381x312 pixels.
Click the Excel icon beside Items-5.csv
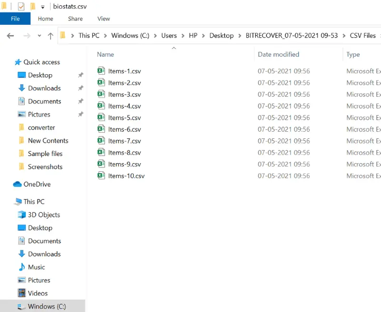click(101, 117)
